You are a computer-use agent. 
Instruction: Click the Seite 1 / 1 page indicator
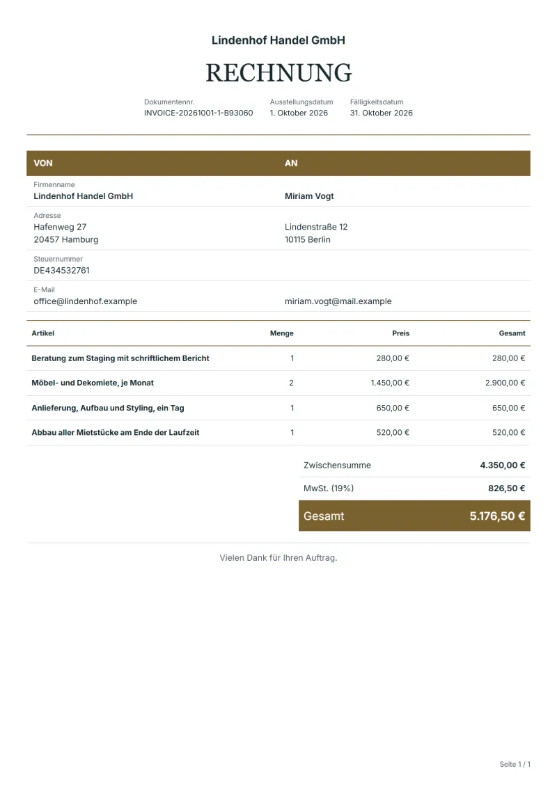coord(515,764)
